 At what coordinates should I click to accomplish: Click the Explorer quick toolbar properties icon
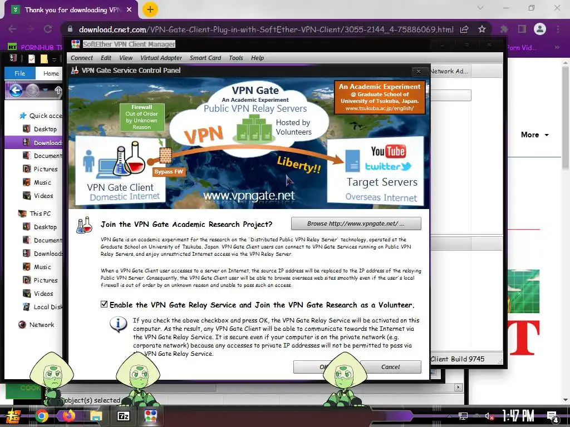(x=32, y=58)
